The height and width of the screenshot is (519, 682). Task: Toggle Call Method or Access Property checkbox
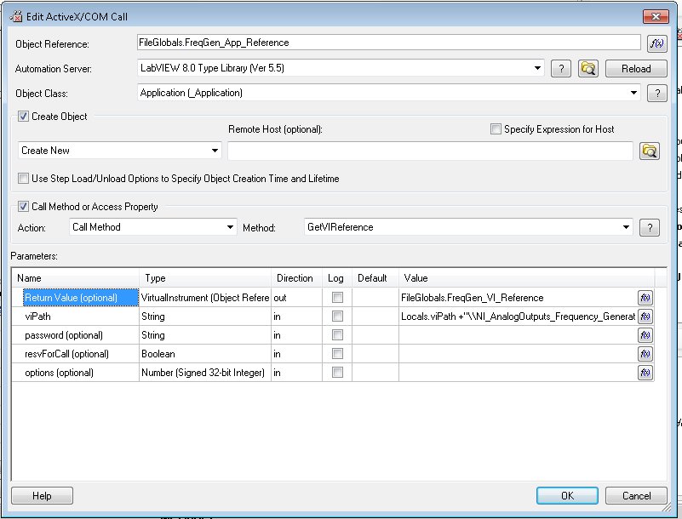(x=24, y=207)
